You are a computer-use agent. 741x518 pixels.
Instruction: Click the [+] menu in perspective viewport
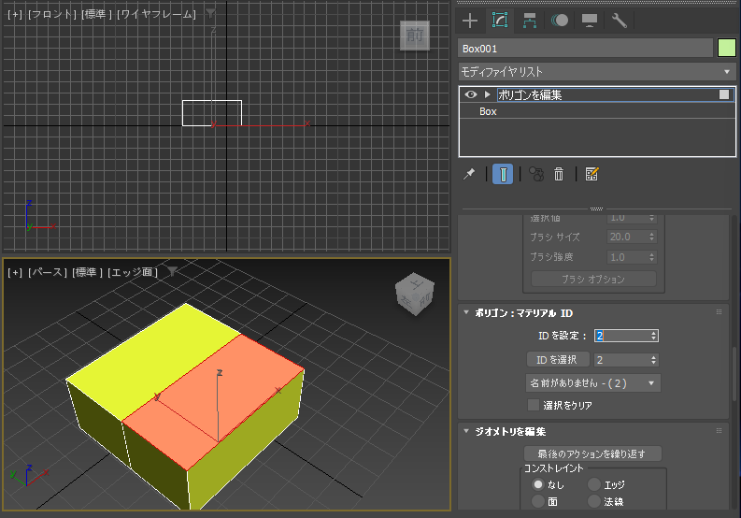click(15, 272)
